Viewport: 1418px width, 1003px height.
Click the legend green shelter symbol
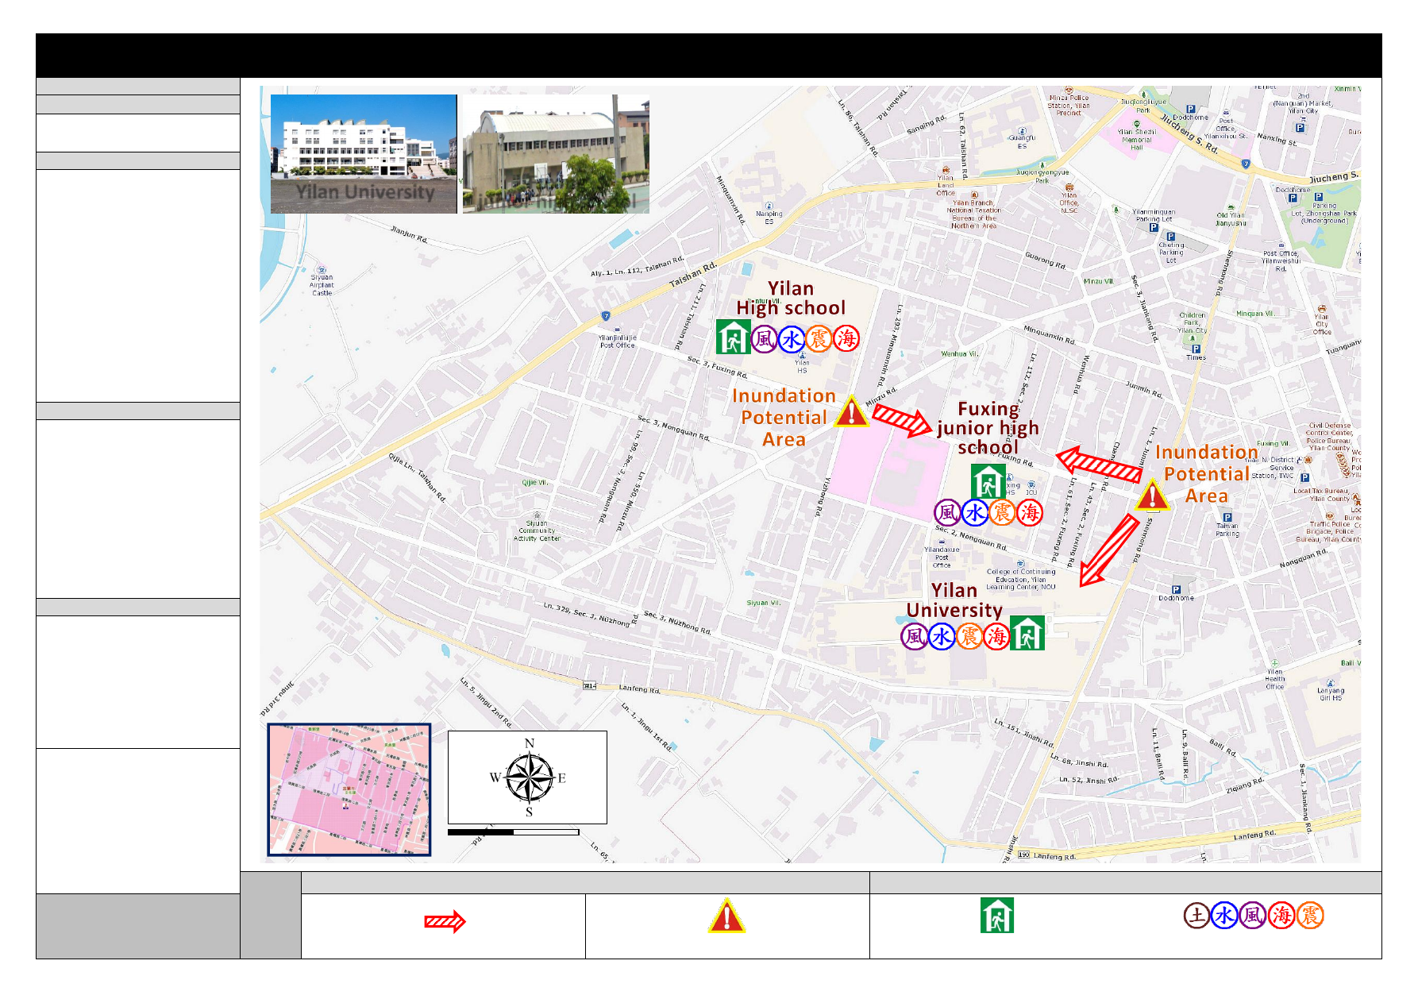point(996,915)
